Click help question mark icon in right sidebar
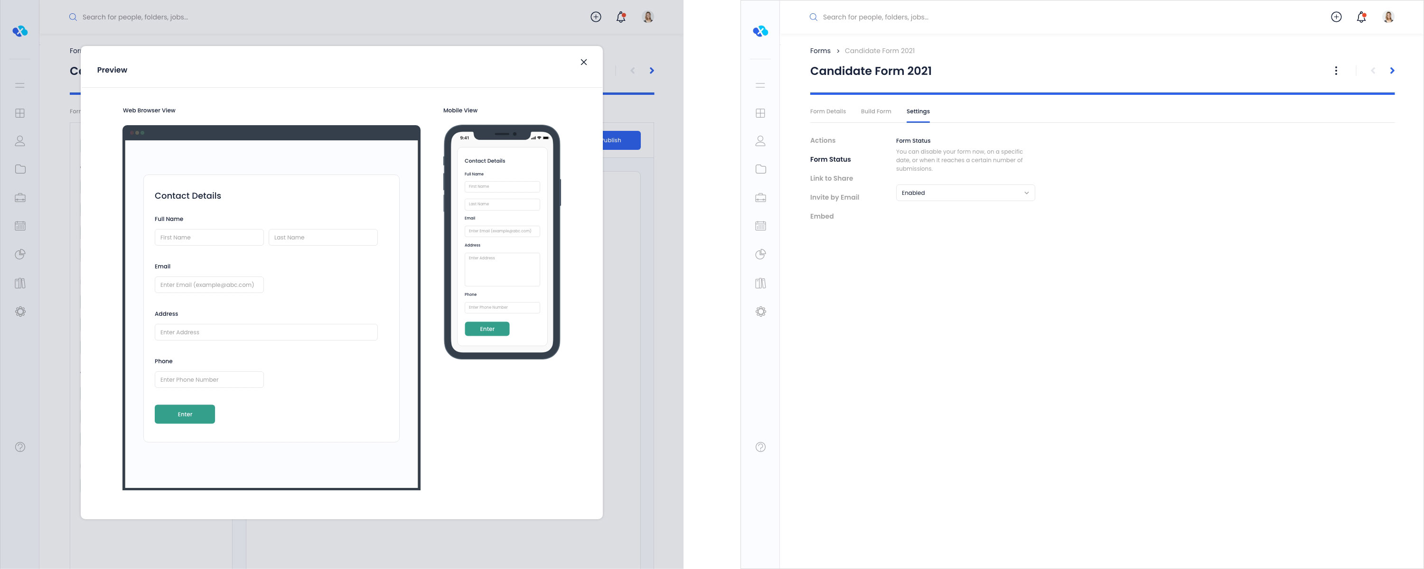Image resolution: width=1424 pixels, height=569 pixels. point(760,447)
